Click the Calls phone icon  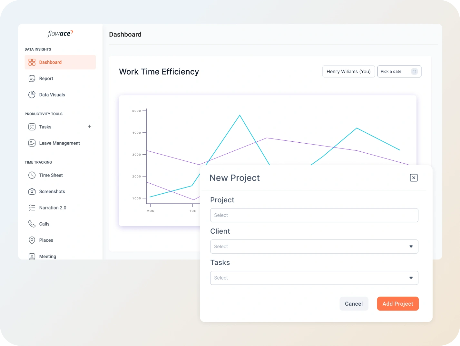[x=32, y=224]
